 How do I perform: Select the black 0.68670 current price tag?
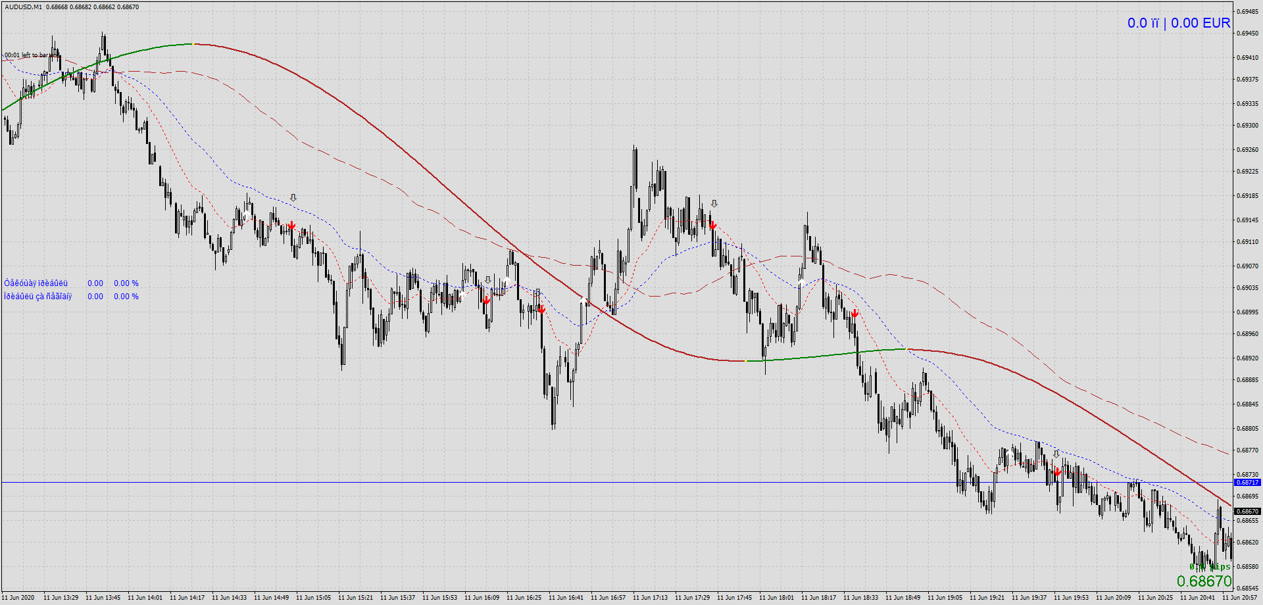1247,512
